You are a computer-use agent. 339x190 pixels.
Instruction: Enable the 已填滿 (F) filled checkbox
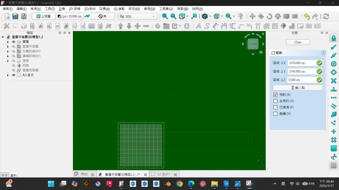(x=275, y=107)
